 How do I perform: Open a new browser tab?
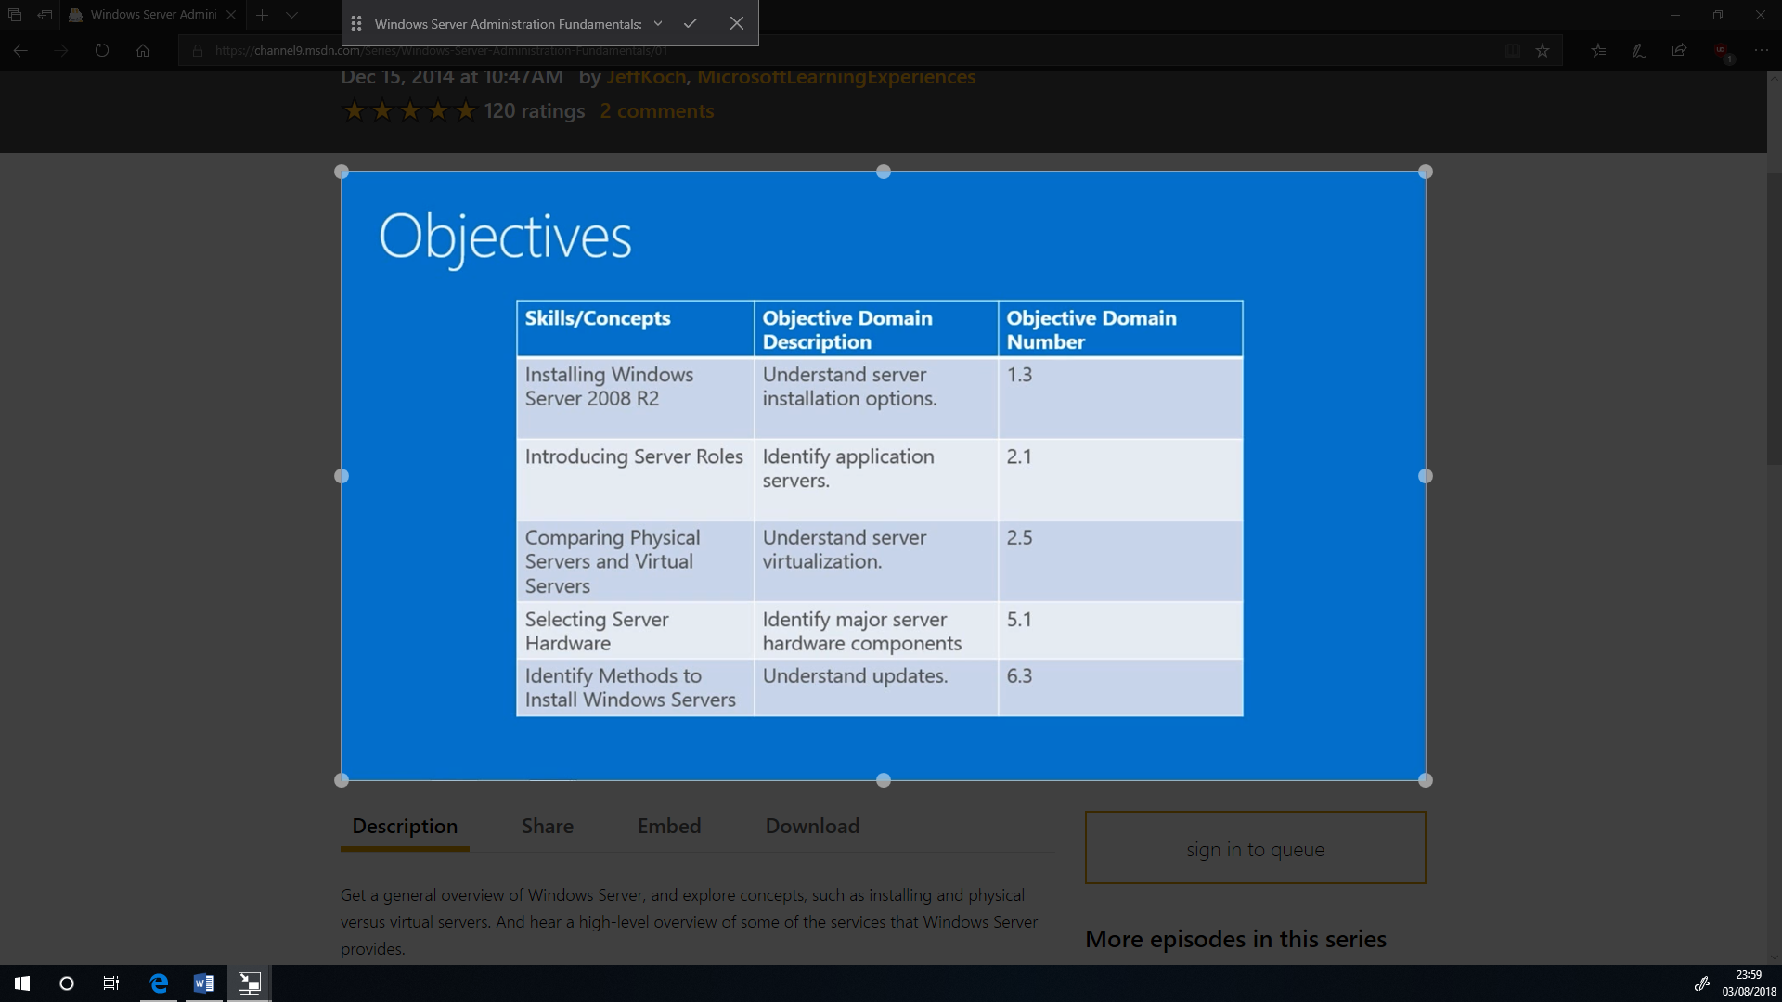(262, 15)
